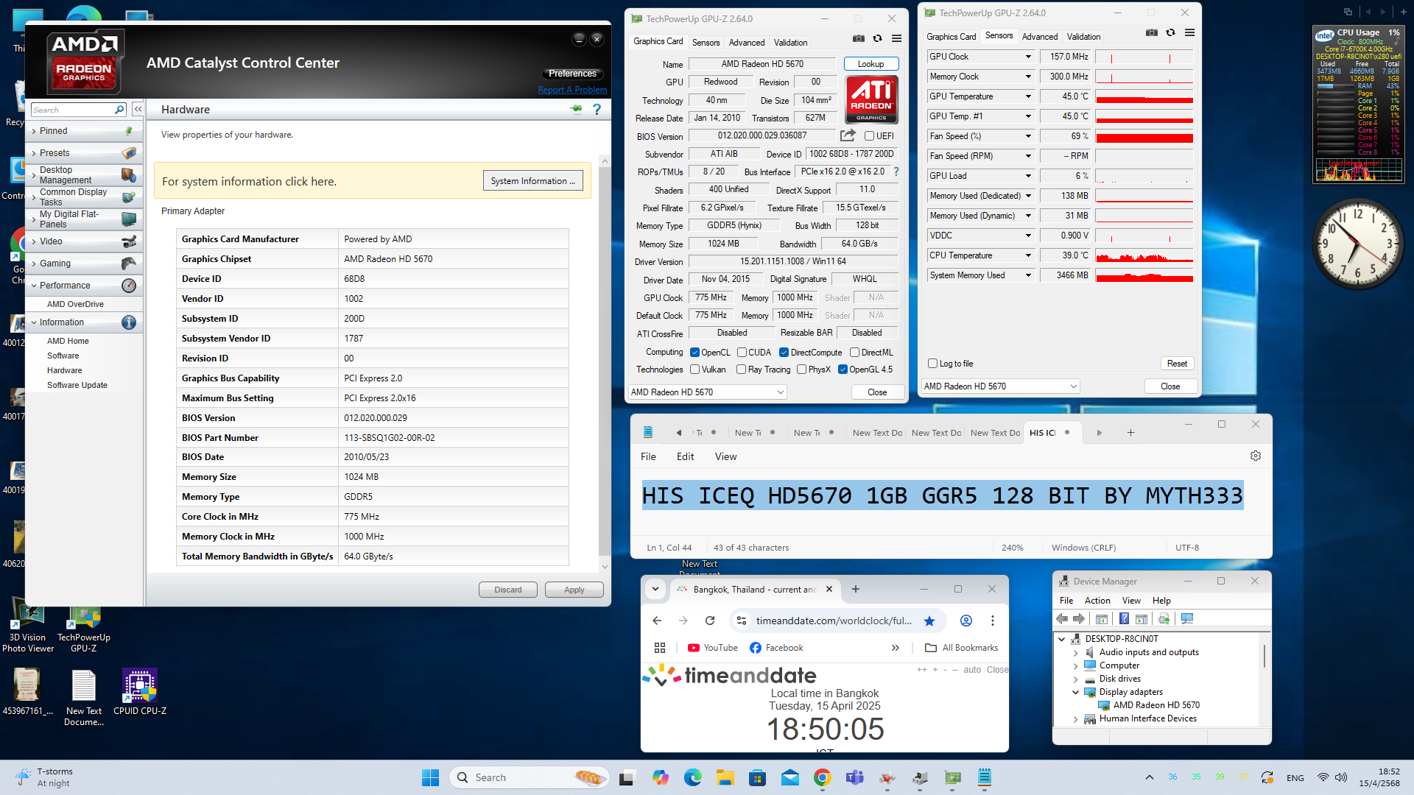Open Chrome from the Windows taskbar
Screen dimensions: 1414x795
[x=823, y=777]
